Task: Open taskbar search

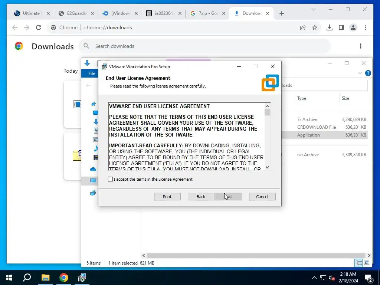Action: pos(27,278)
